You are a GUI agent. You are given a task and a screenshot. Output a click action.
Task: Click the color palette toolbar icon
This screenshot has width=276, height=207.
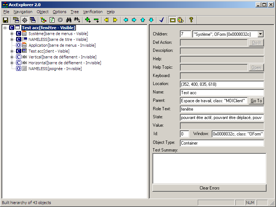coord(180,20)
